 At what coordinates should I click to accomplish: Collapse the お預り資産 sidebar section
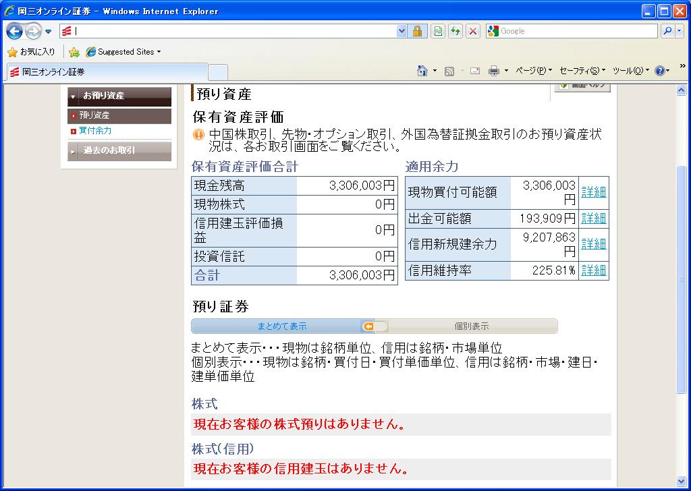click(119, 96)
